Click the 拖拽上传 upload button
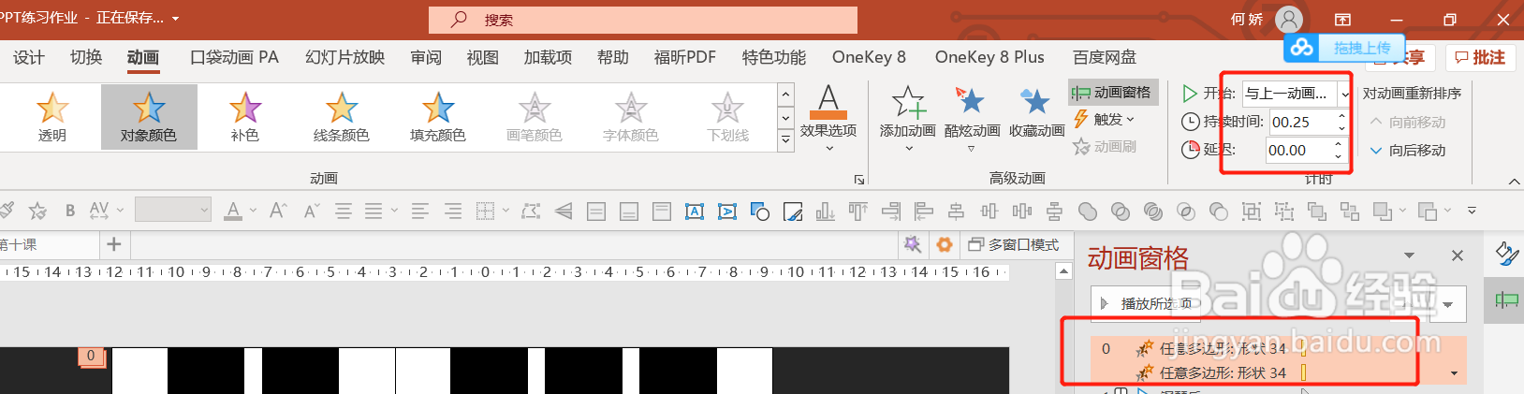The width and height of the screenshot is (1524, 394). [1343, 48]
